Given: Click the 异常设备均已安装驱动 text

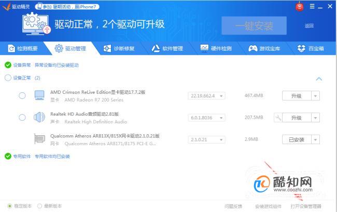Looking at the screenshot, I should tap(57, 65).
